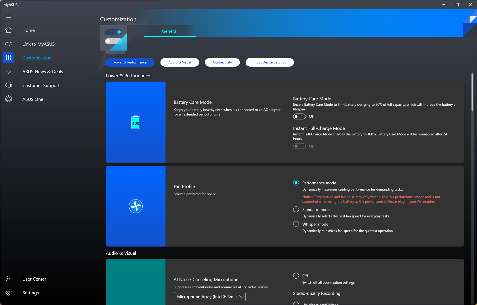477x305 pixels.
Task: Open the ASUS One icon
Action: click(9, 99)
